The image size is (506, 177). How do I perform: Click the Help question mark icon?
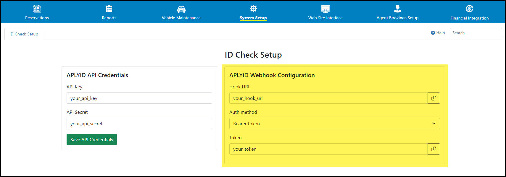(433, 33)
